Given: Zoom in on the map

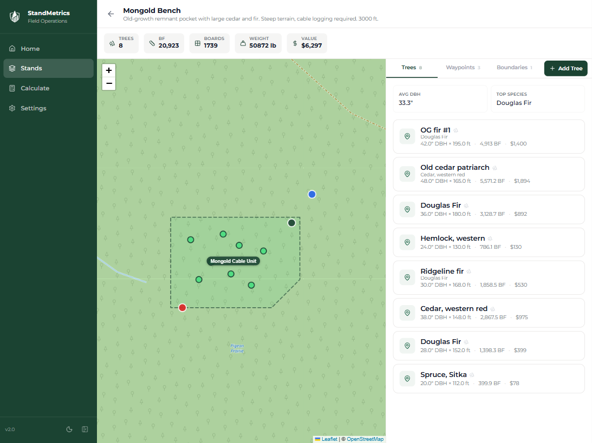Looking at the screenshot, I should 109,70.
